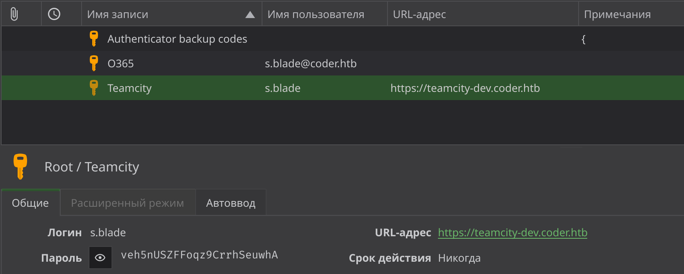The image size is (684, 274).
Task: Click the sort arrow on the Имя записи column
Action: [250, 15]
